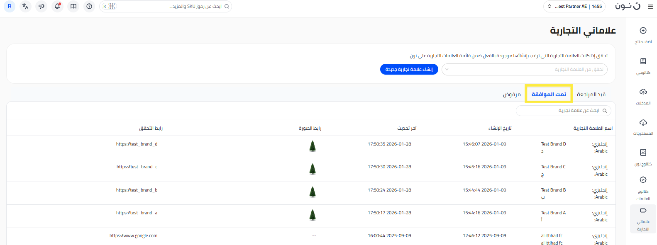Click the notifications bell icon
657x245 pixels.
[x=57, y=6]
